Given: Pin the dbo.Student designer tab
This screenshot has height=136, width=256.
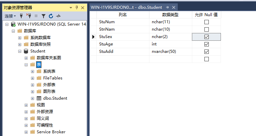Looking at the screenshot, I should click(167, 7).
